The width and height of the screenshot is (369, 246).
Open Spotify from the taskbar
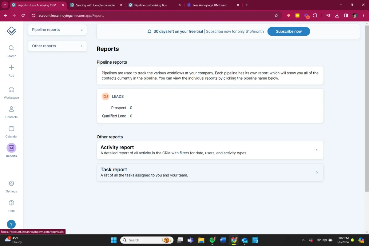tap(212, 240)
